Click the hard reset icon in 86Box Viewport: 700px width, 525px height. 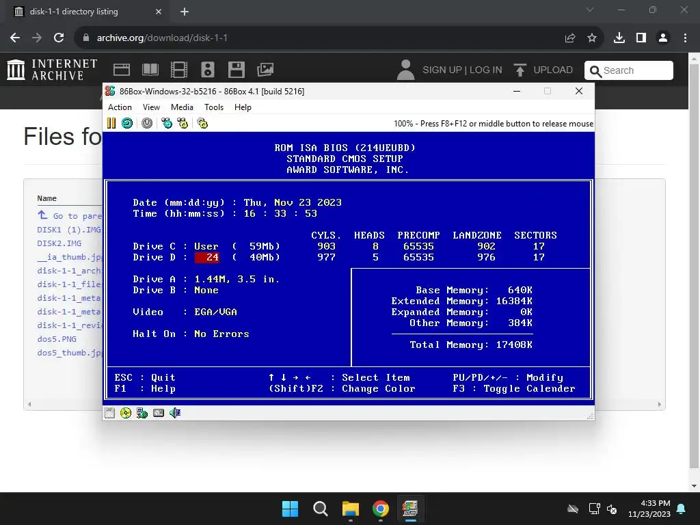[127, 123]
